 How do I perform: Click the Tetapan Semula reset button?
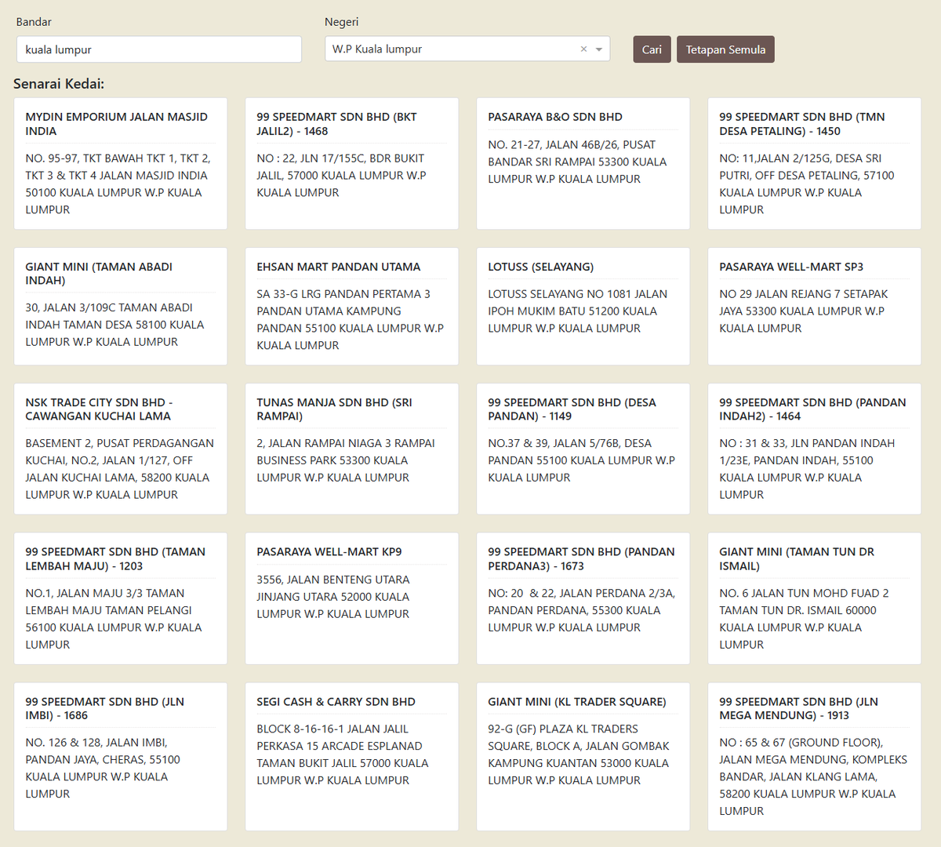tap(725, 49)
